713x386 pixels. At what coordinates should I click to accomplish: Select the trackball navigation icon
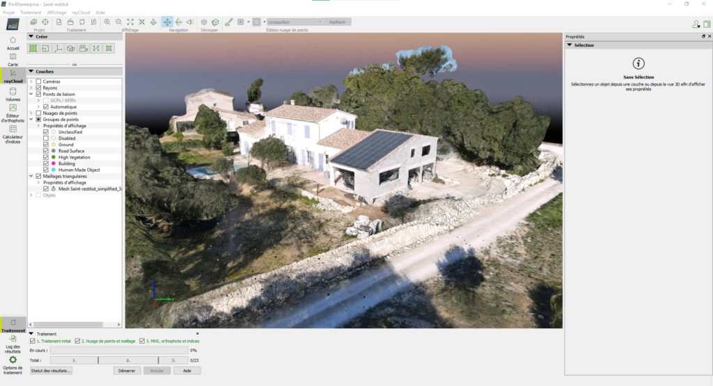(179, 22)
